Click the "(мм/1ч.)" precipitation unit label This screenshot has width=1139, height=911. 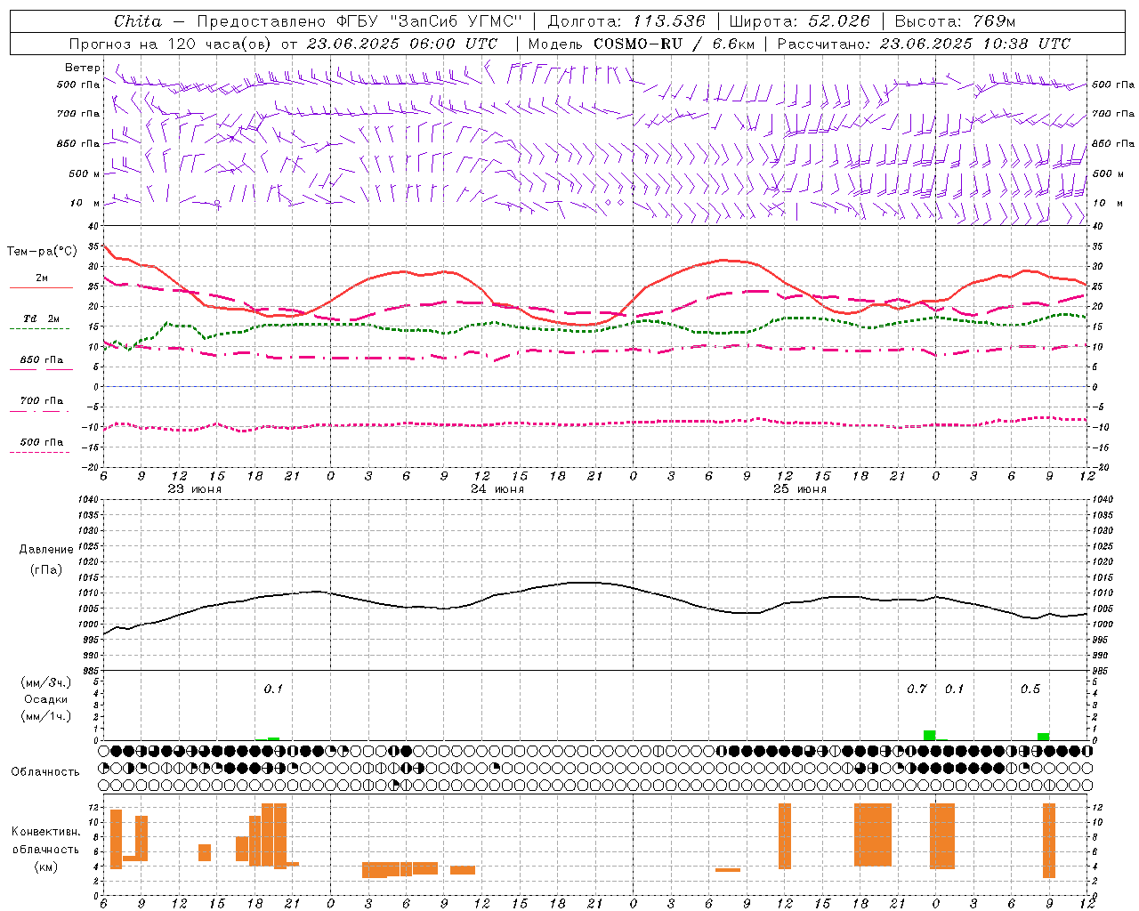coord(45,716)
